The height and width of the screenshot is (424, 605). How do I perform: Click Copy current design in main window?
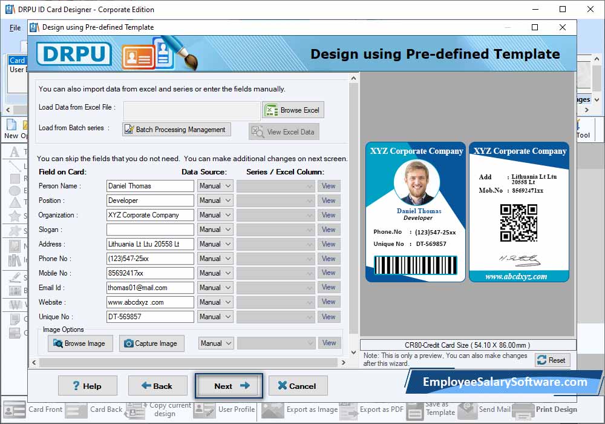coord(159,409)
